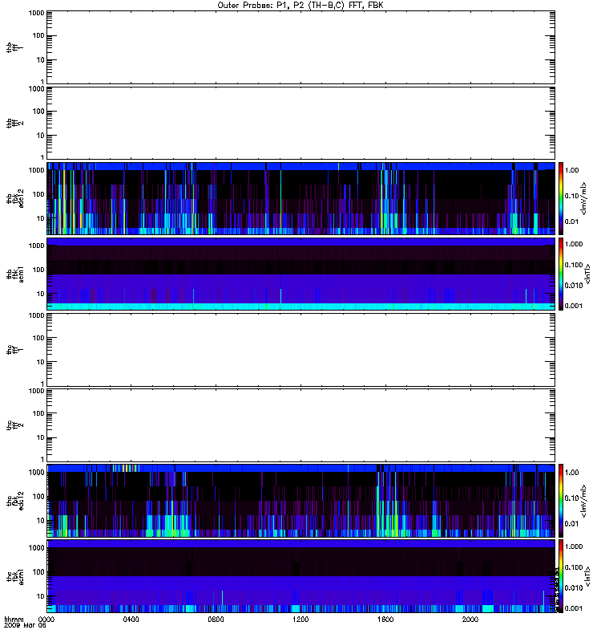Image resolution: width=601 pixels, height=642 pixels.
Task: Click the '1.00' label on thb edc12 color bar
Action: 572,170
